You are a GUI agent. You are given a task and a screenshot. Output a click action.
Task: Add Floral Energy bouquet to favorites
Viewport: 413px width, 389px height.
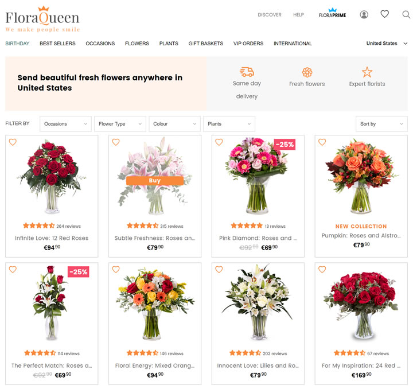115,270
